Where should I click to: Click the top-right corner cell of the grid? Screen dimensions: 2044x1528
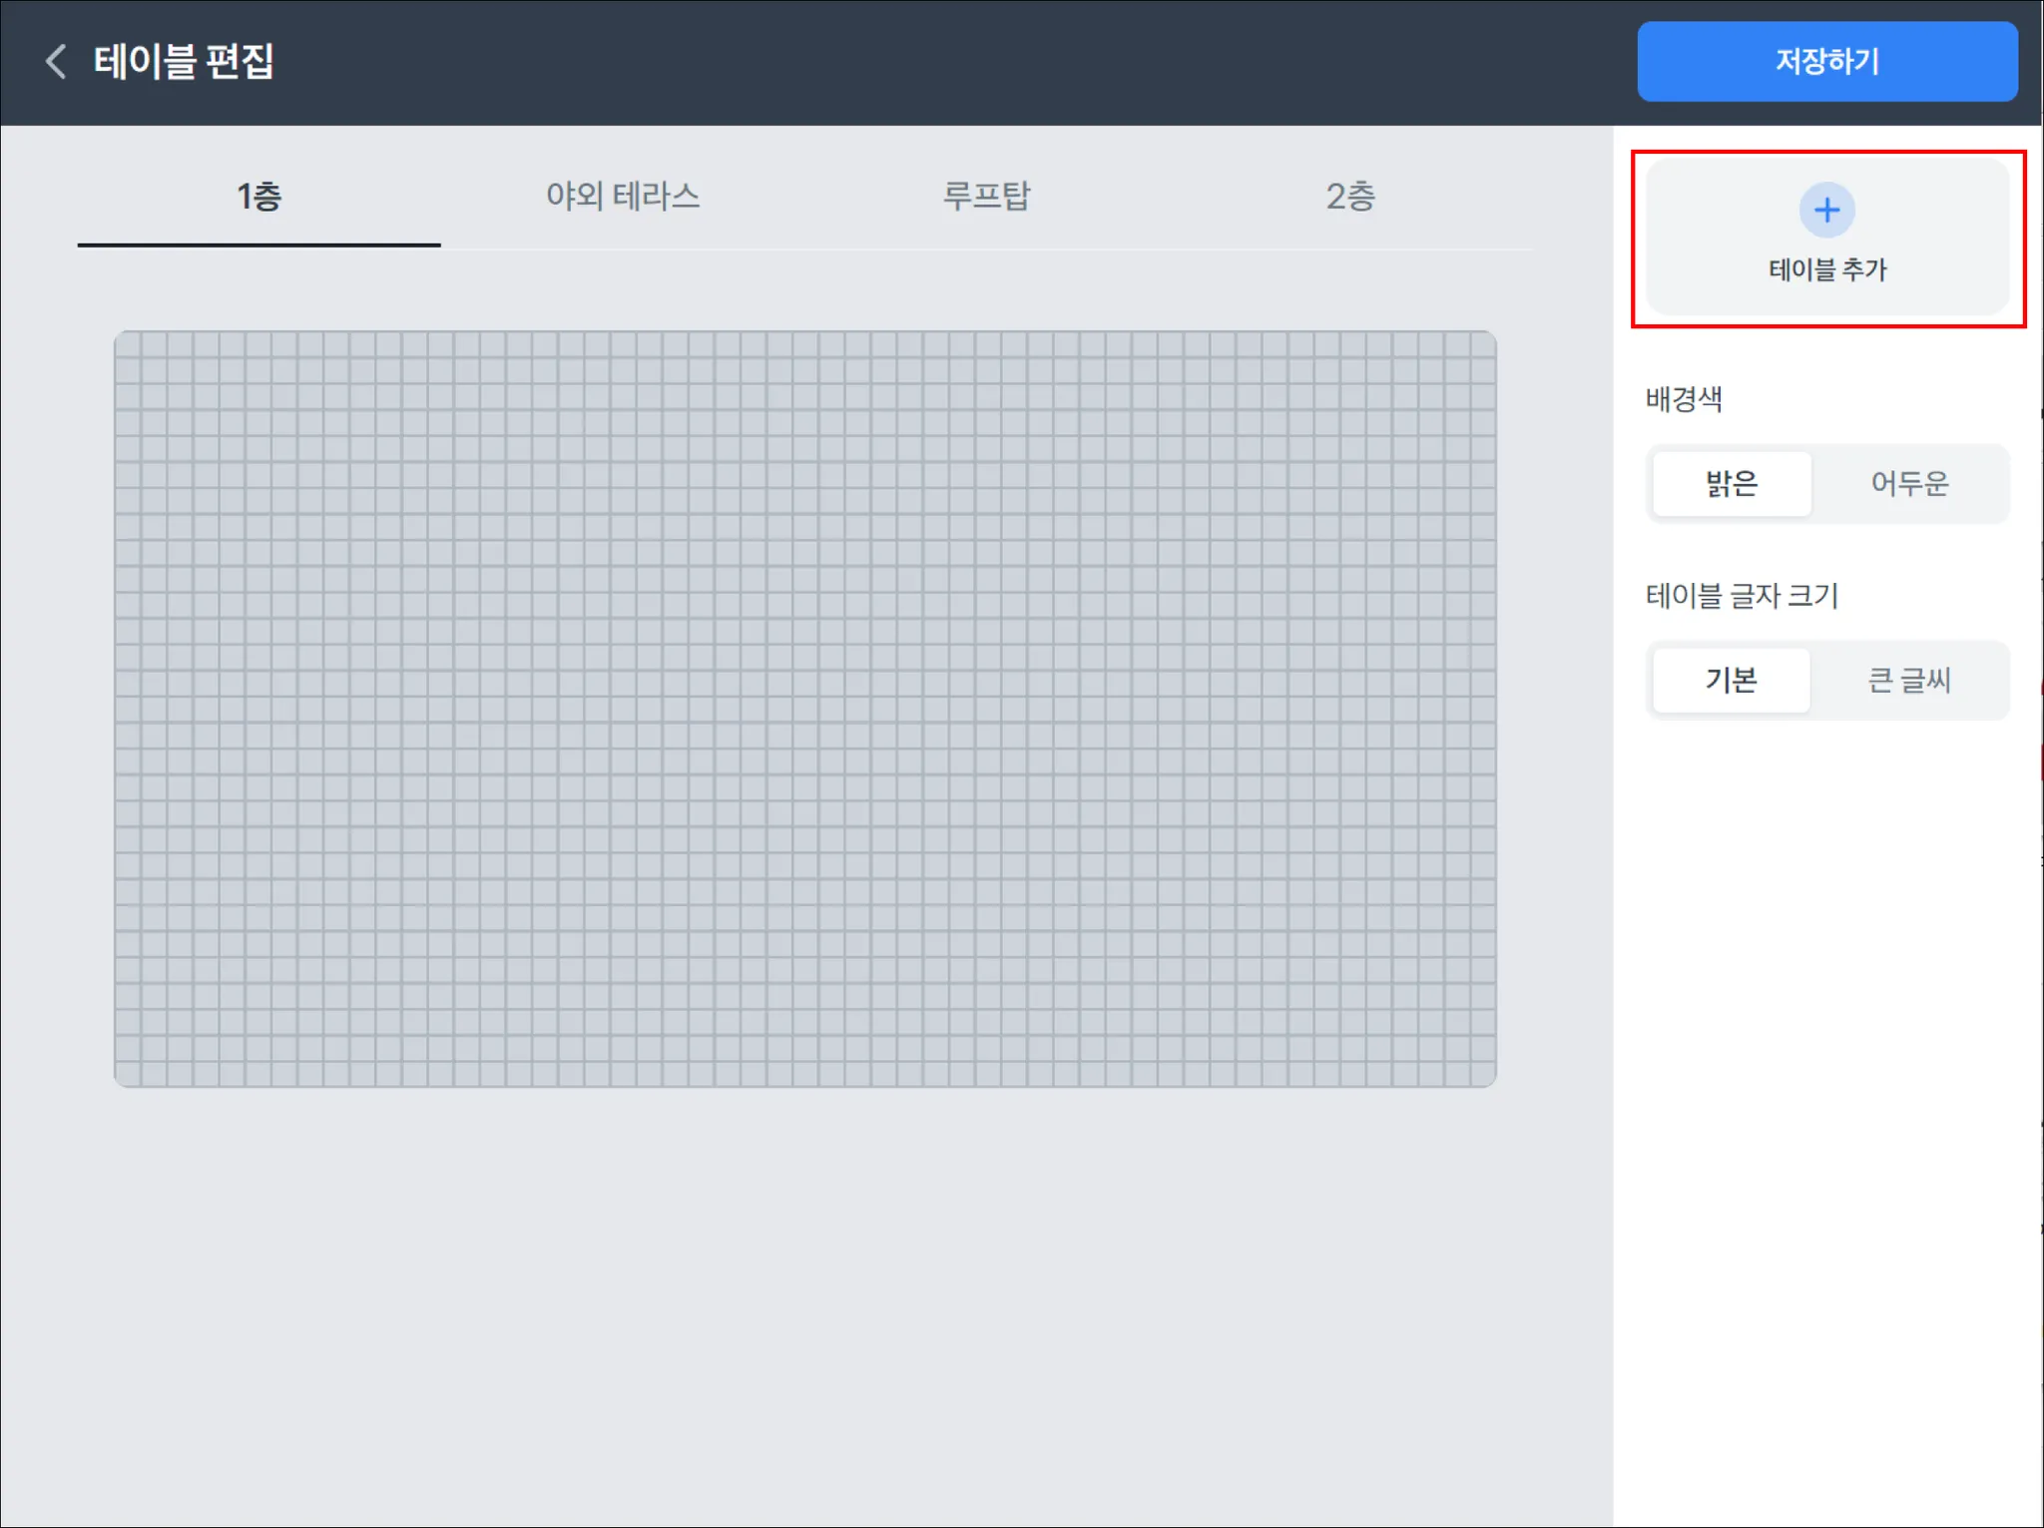tap(1482, 345)
